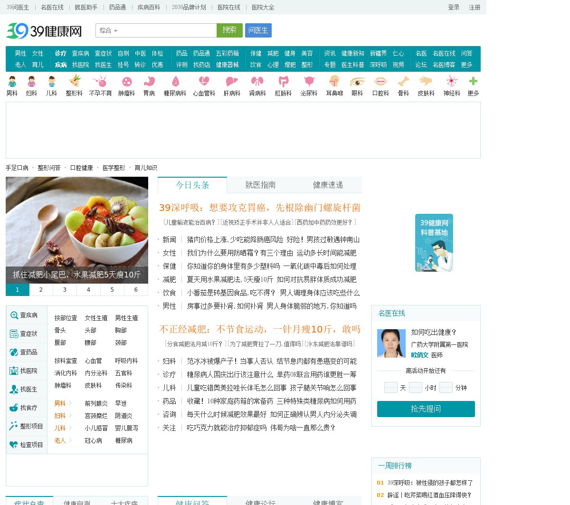
Task: Click the 抢先提问 button
Action: pyautogui.click(x=426, y=409)
